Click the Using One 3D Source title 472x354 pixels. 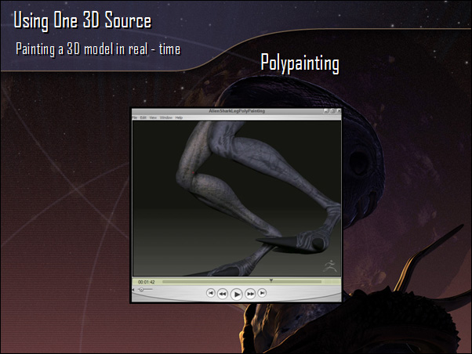(x=82, y=20)
